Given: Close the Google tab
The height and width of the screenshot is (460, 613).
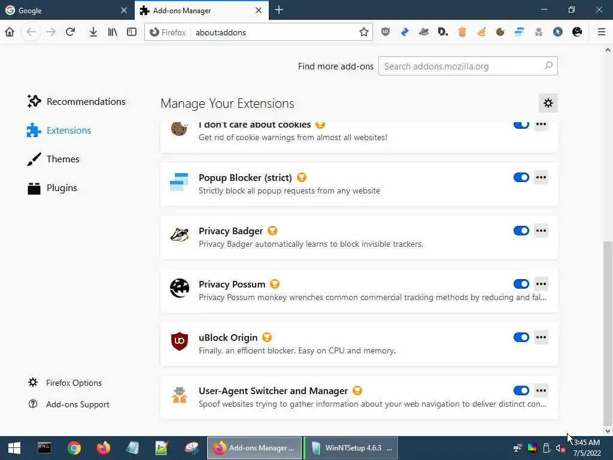Looking at the screenshot, I should (124, 10).
